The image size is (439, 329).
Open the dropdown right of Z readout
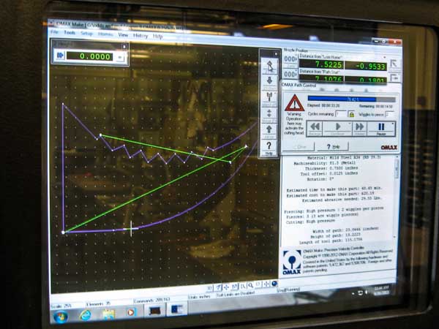click(x=119, y=57)
